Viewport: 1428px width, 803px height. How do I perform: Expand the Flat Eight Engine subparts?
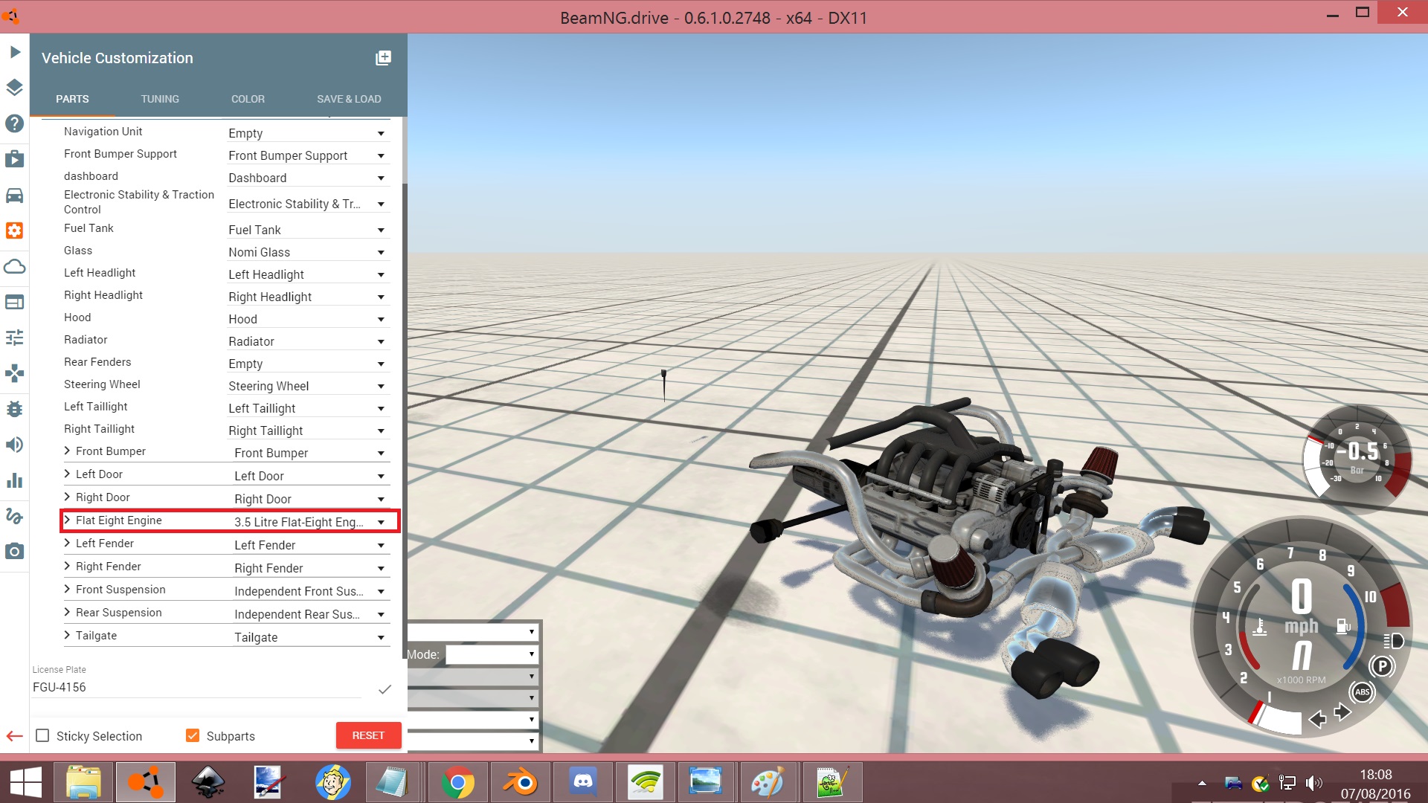[x=67, y=520]
